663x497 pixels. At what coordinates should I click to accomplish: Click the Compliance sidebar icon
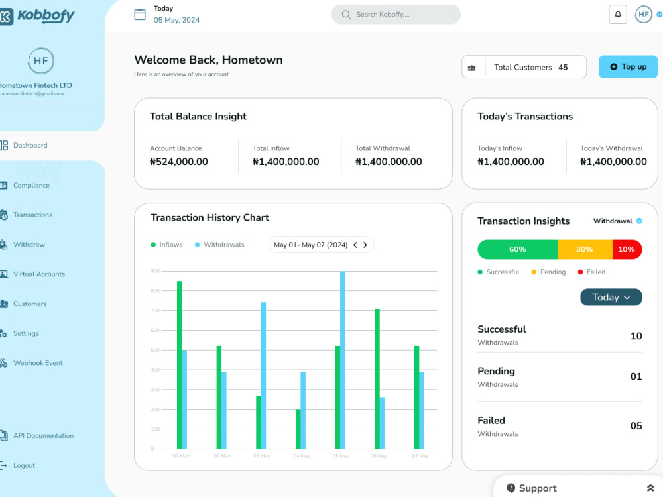[4, 185]
